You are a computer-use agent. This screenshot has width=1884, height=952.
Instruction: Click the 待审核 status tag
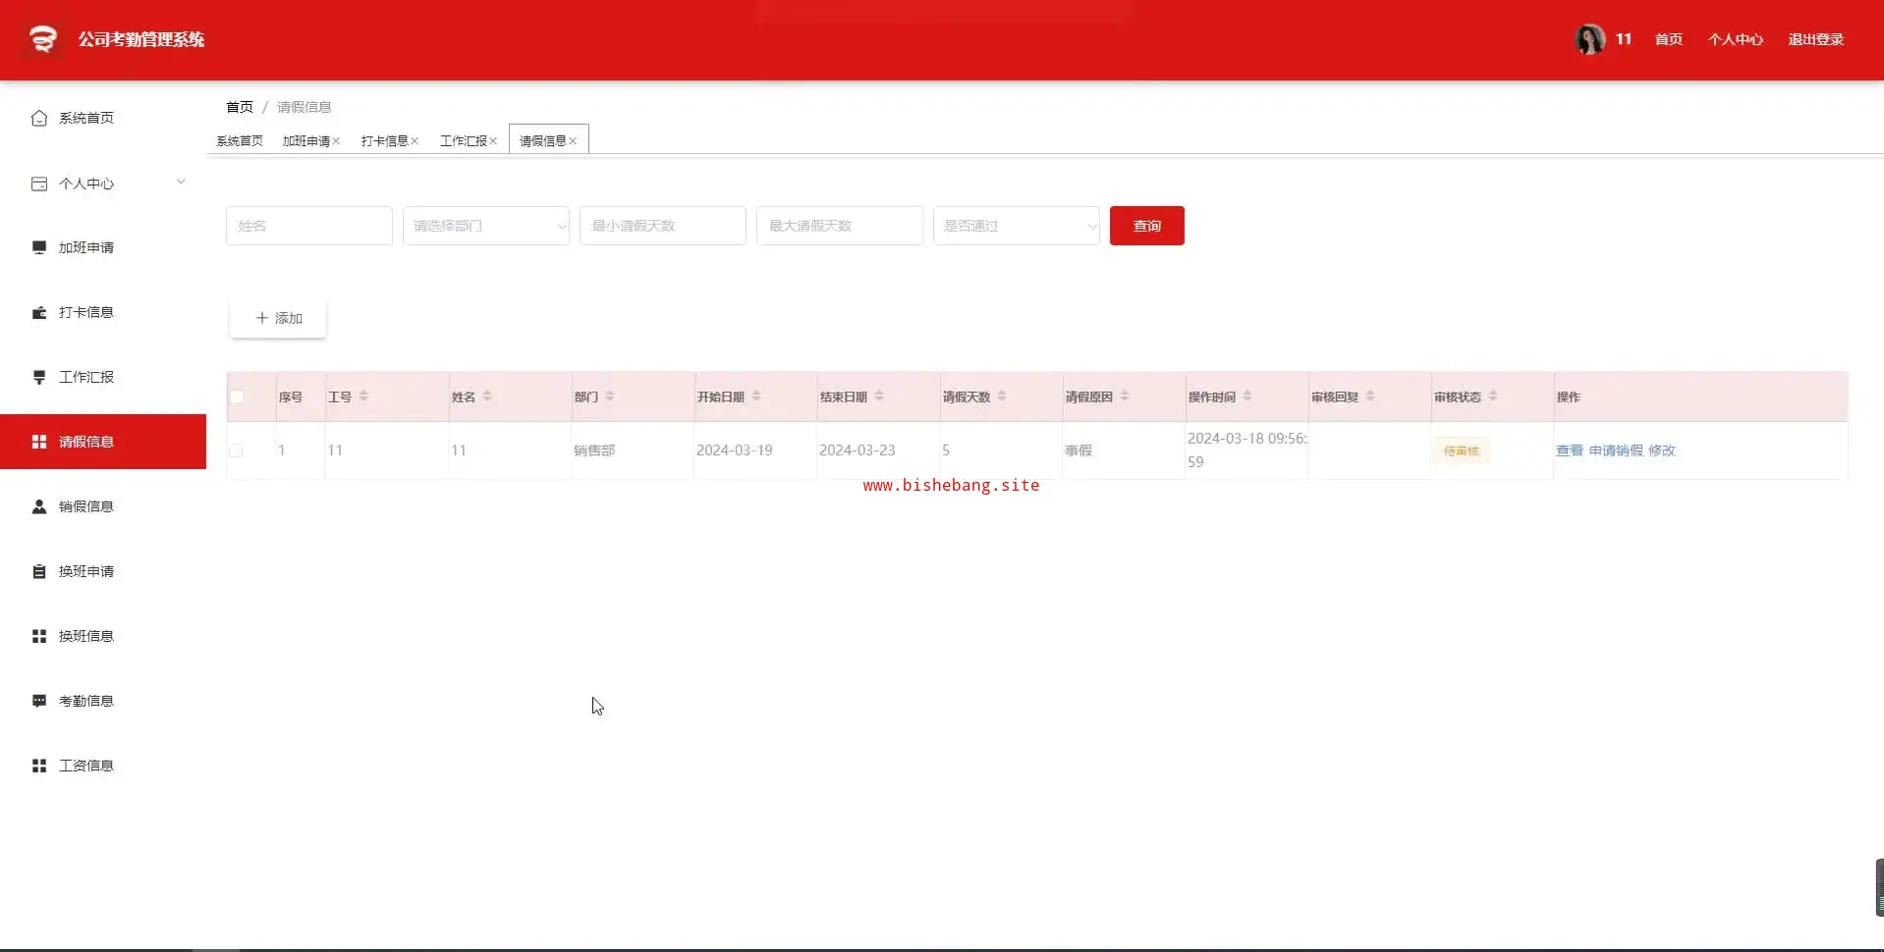[x=1462, y=450]
